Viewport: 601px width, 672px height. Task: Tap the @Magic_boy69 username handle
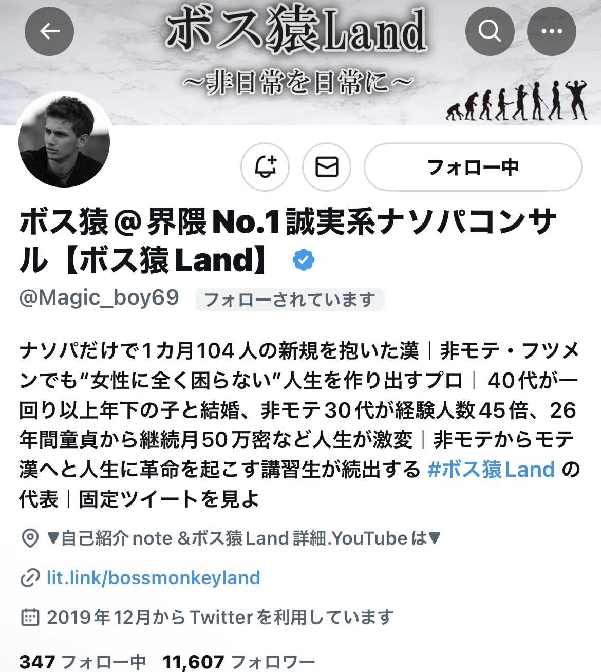pos(99,298)
